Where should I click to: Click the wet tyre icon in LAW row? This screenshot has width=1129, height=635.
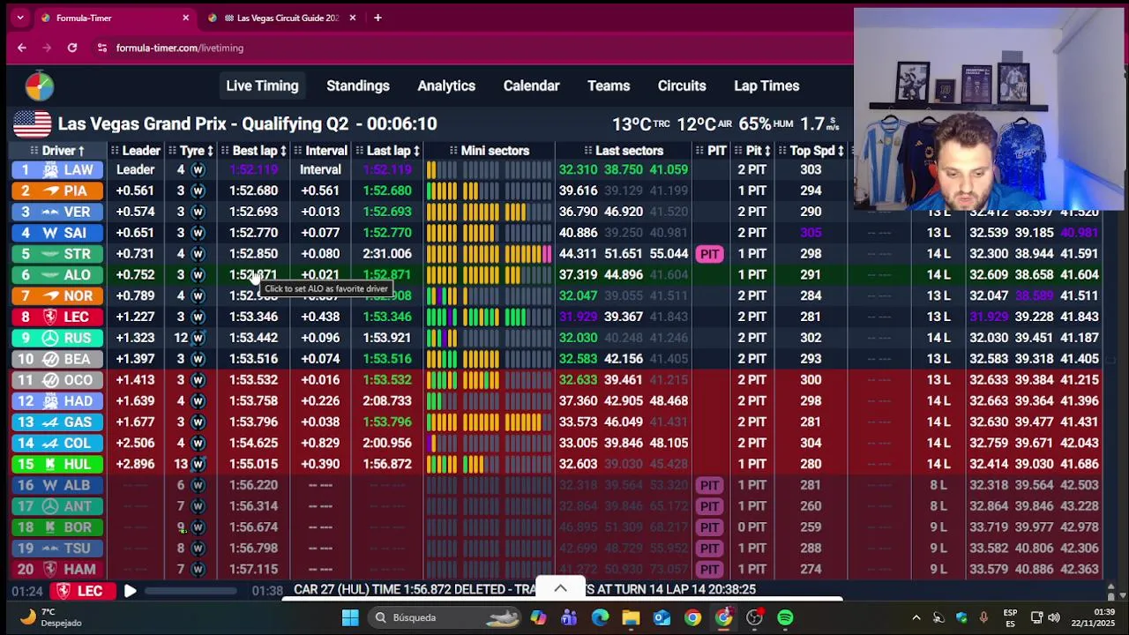(x=198, y=170)
